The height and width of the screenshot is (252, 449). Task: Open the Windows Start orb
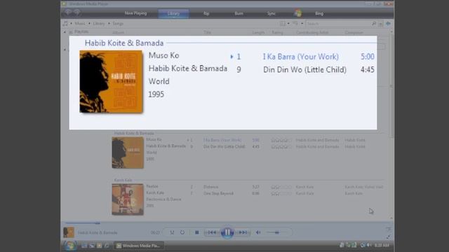point(70,246)
